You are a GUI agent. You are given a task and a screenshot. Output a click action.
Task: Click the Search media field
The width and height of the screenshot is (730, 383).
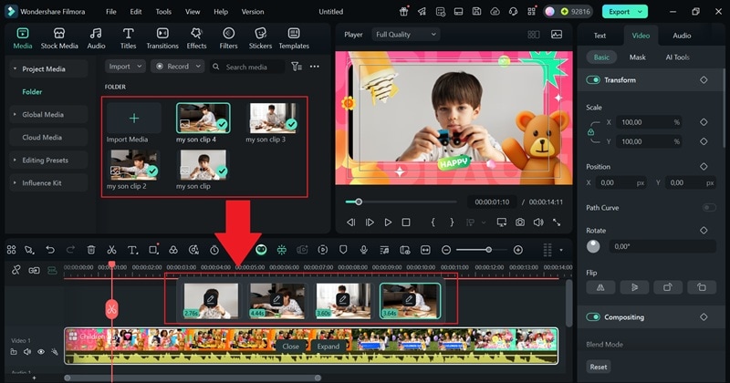[246, 67]
